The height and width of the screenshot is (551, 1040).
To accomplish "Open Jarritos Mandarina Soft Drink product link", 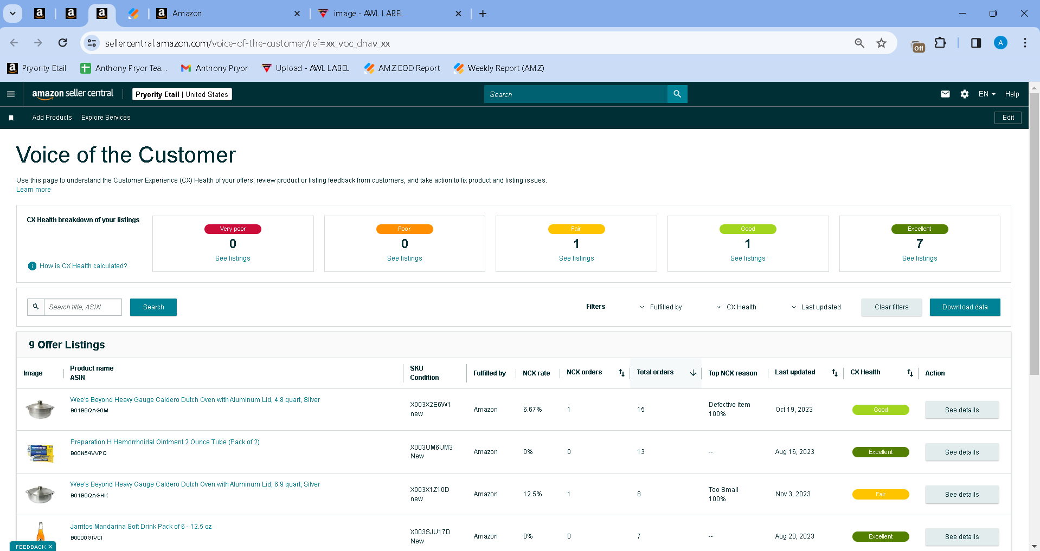I will tap(141, 527).
